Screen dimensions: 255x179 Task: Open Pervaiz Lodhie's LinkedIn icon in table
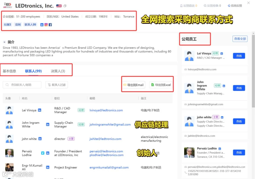48,153
